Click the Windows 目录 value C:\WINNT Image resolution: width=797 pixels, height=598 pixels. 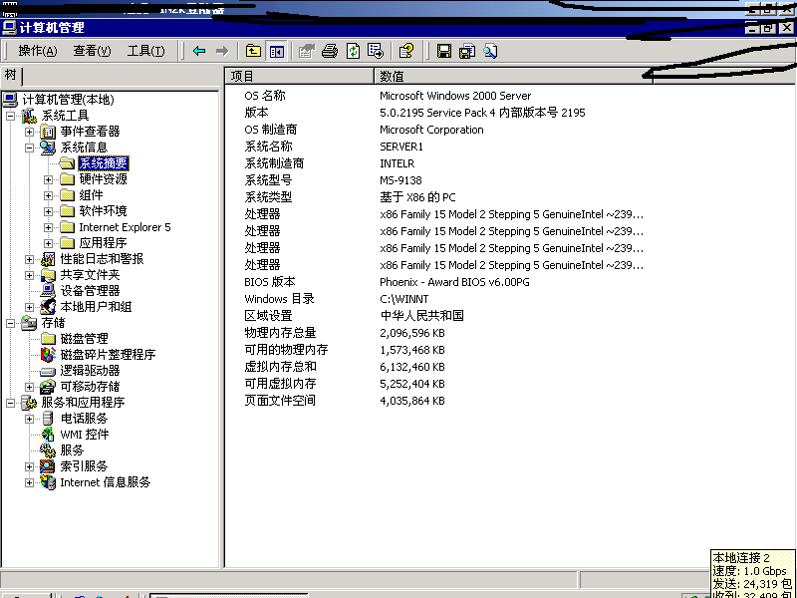click(x=404, y=299)
